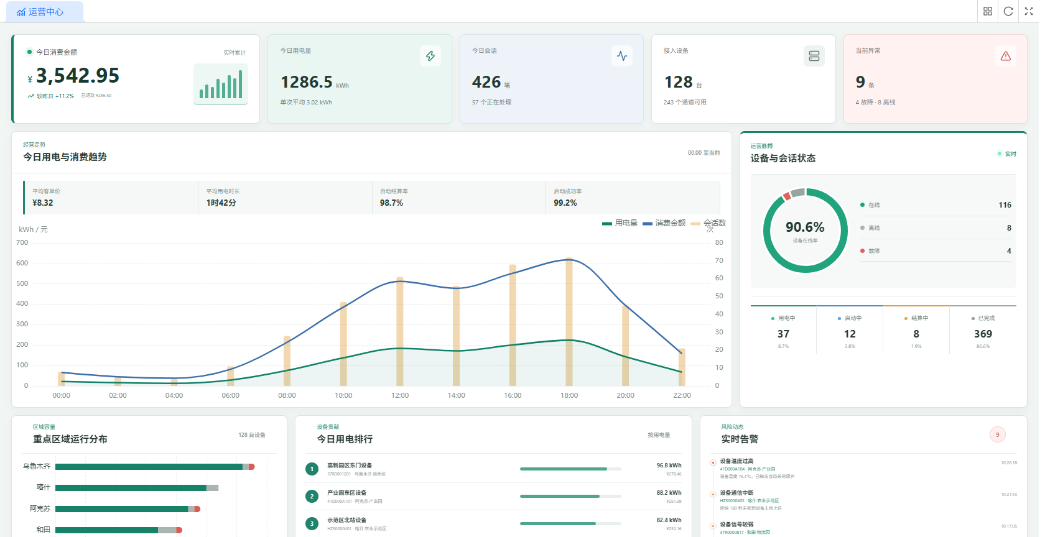Toggle the 用电量 legend entry
This screenshot has height=537, width=1045.
tap(620, 223)
